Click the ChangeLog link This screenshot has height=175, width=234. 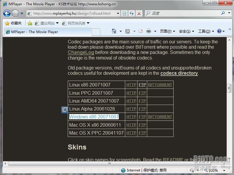pyautogui.click(x=81, y=52)
